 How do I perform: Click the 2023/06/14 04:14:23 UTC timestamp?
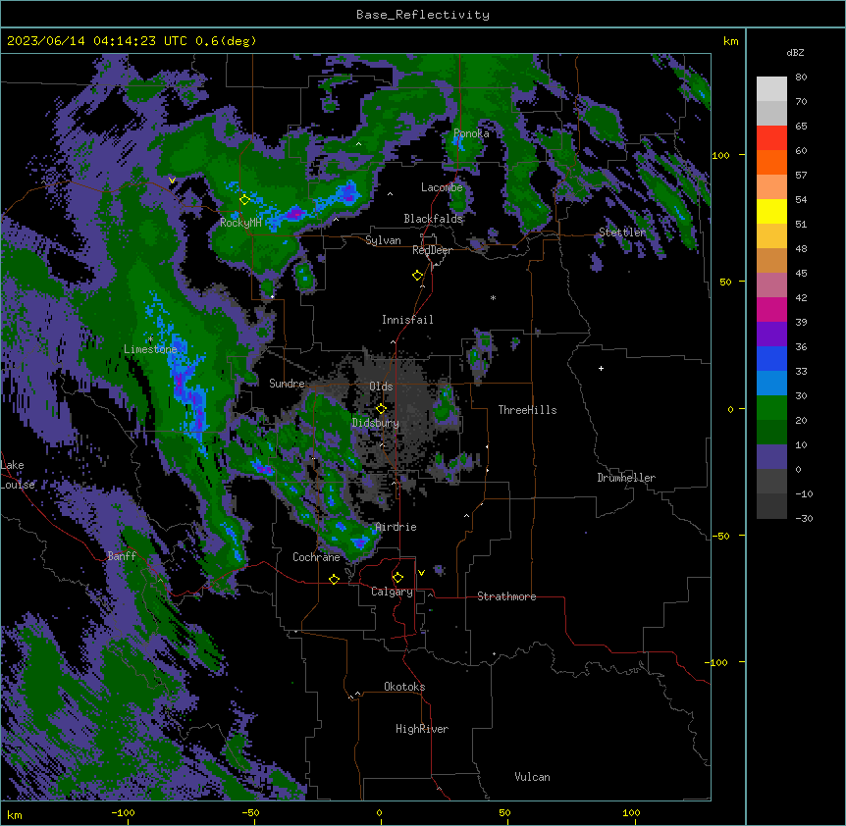tap(96, 41)
